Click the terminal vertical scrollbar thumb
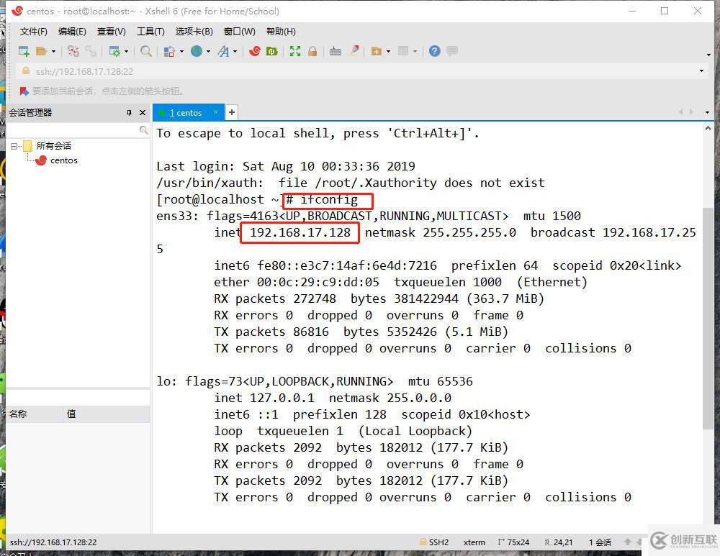This screenshot has height=556, width=720. (708, 319)
